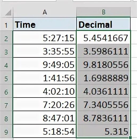
Task: Select cell containing 3:35:55
Action: 45,51
